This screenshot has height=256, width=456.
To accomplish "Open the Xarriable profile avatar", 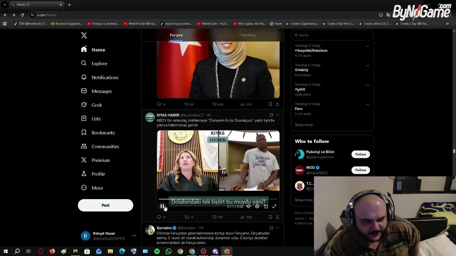I will [150, 230].
